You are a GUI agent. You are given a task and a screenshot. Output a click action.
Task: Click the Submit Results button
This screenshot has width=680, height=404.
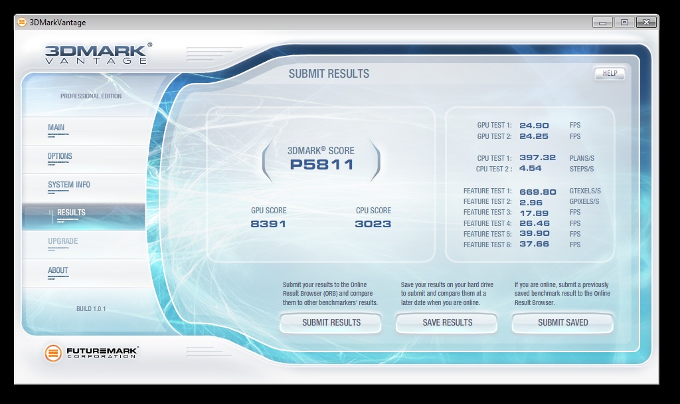click(331, 323)
